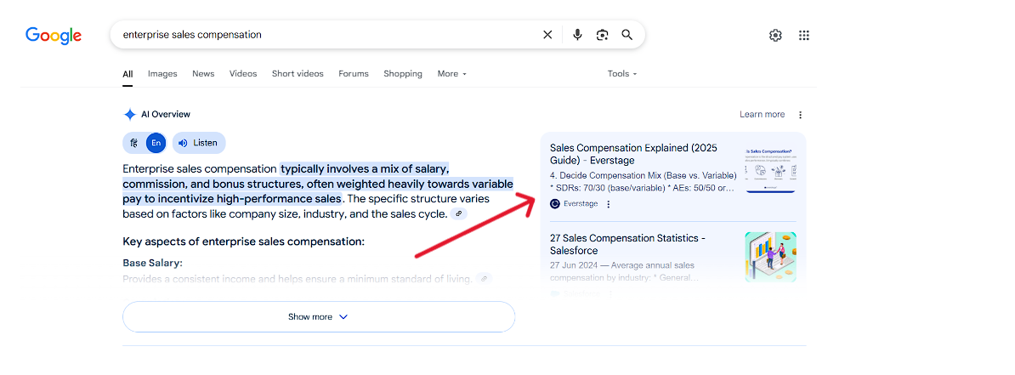Open the Tools dropdown
The width and height of the screenshot is (1015, 375).
coord(622,74)
